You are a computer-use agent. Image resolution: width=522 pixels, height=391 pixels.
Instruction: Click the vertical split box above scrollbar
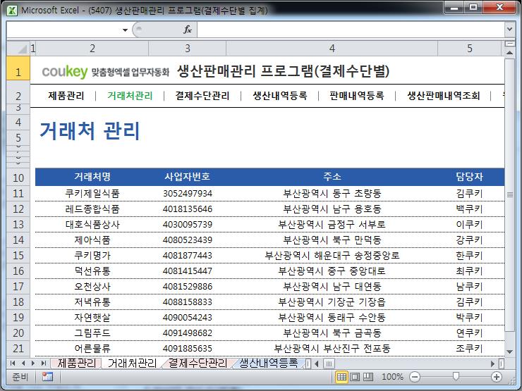(509, 44)
